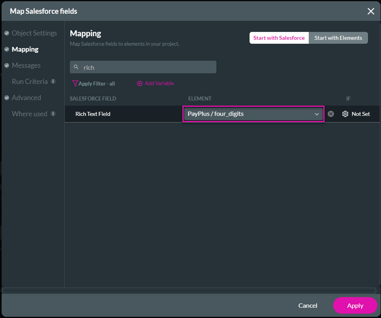Image resolution: width=381 pixels, height=318 pixels.
Task: Clear the Rich Text Field mapping
Action: (331, 114)
